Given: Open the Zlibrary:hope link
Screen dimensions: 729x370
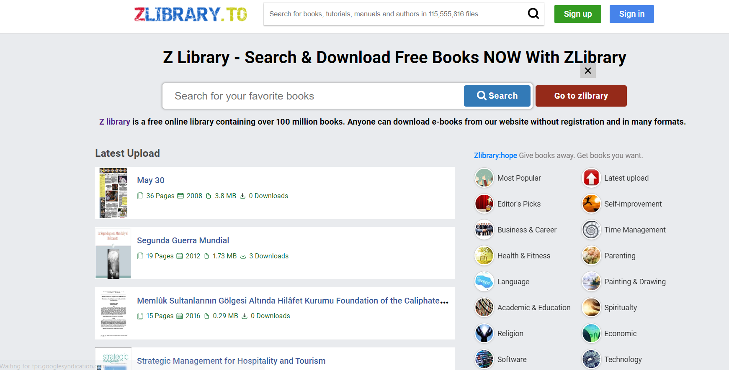Looking at the screenshot, I should 495,156.
